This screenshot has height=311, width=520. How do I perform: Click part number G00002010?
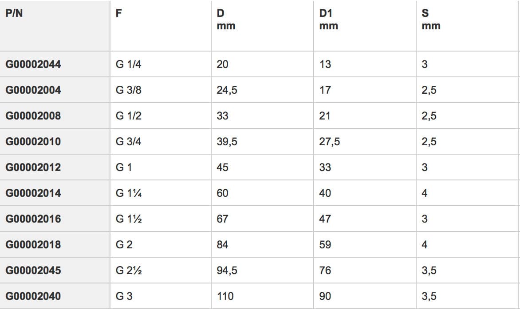33,141
